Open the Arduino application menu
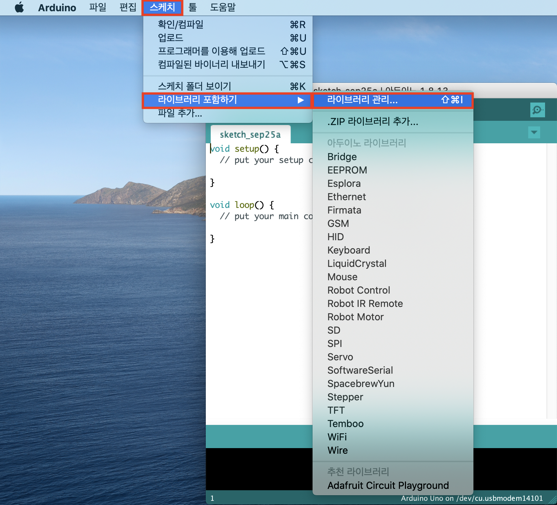557x505 pixels. [57, 7]
